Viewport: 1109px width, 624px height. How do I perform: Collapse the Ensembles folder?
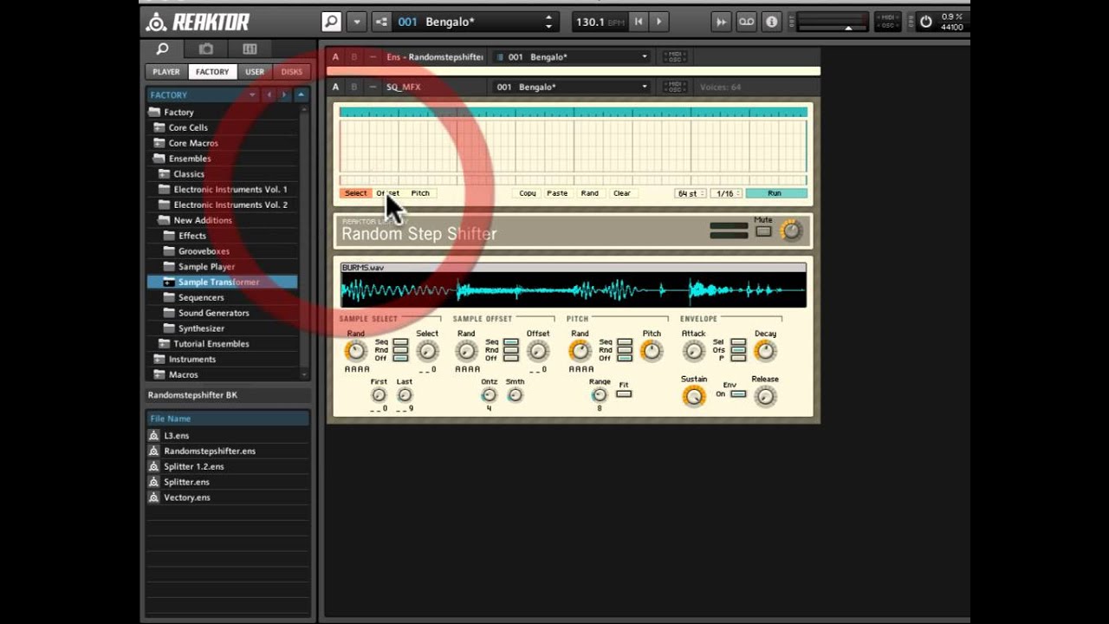point(159,159)
